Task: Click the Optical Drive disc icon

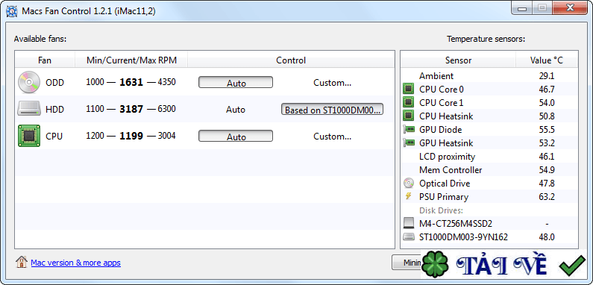Action: click(x=409, y=184)
